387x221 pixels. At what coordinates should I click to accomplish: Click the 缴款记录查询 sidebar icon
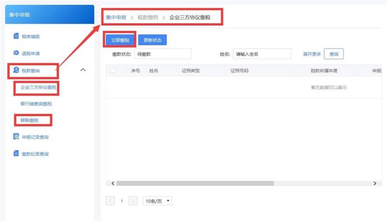[x=16, y=154]
